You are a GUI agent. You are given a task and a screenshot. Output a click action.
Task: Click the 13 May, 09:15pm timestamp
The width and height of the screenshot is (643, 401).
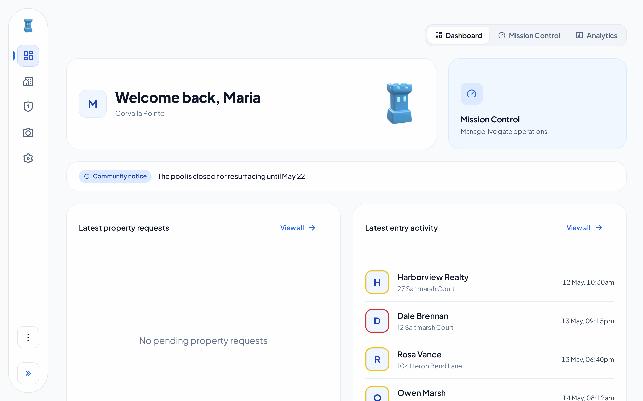tap(587, 321)
